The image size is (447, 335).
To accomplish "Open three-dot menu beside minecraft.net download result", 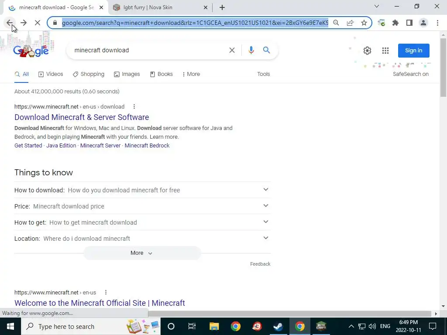I will [x=134, y=106].
